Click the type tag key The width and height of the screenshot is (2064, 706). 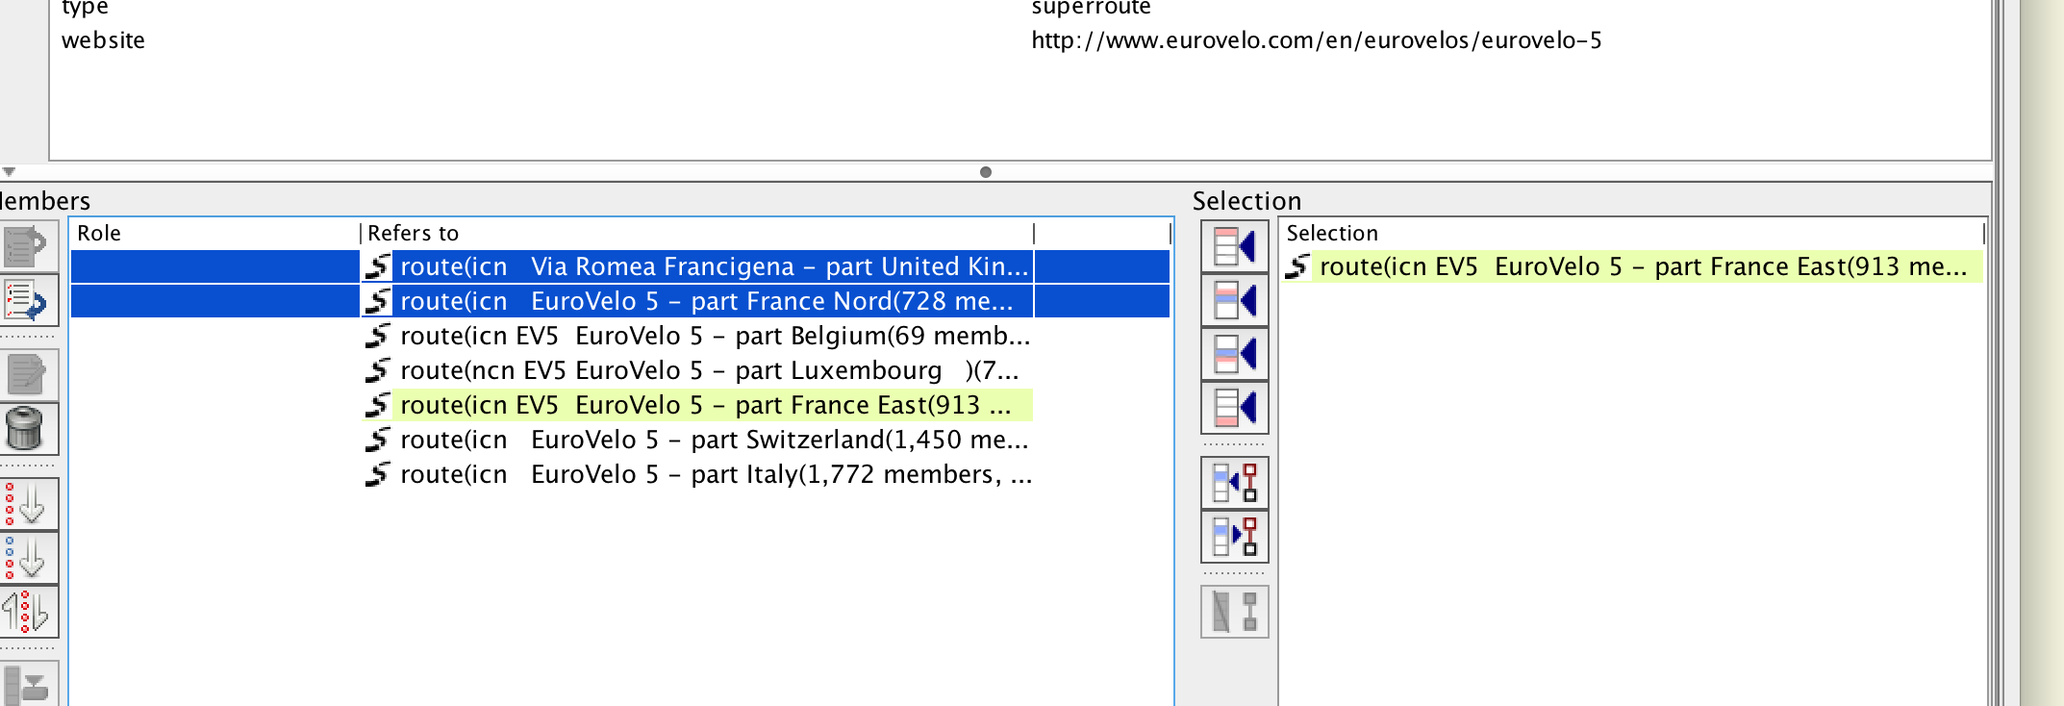[x=85, y=8]
